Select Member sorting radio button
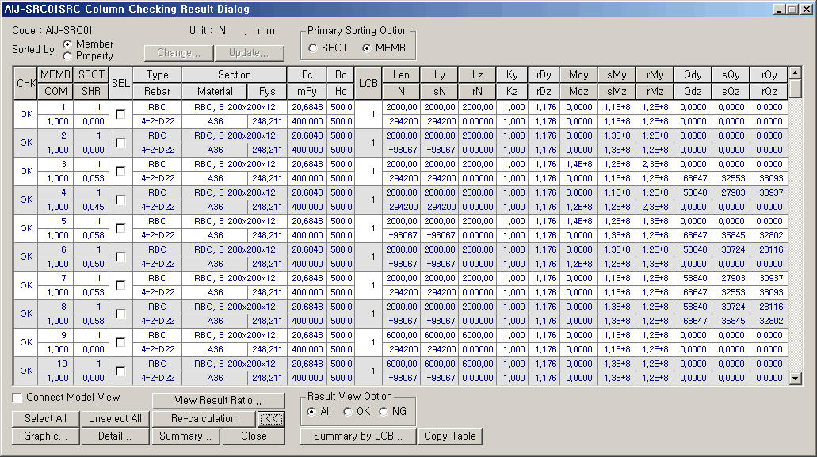The height and width of the screenshot is (457, 817). (67, 44)
